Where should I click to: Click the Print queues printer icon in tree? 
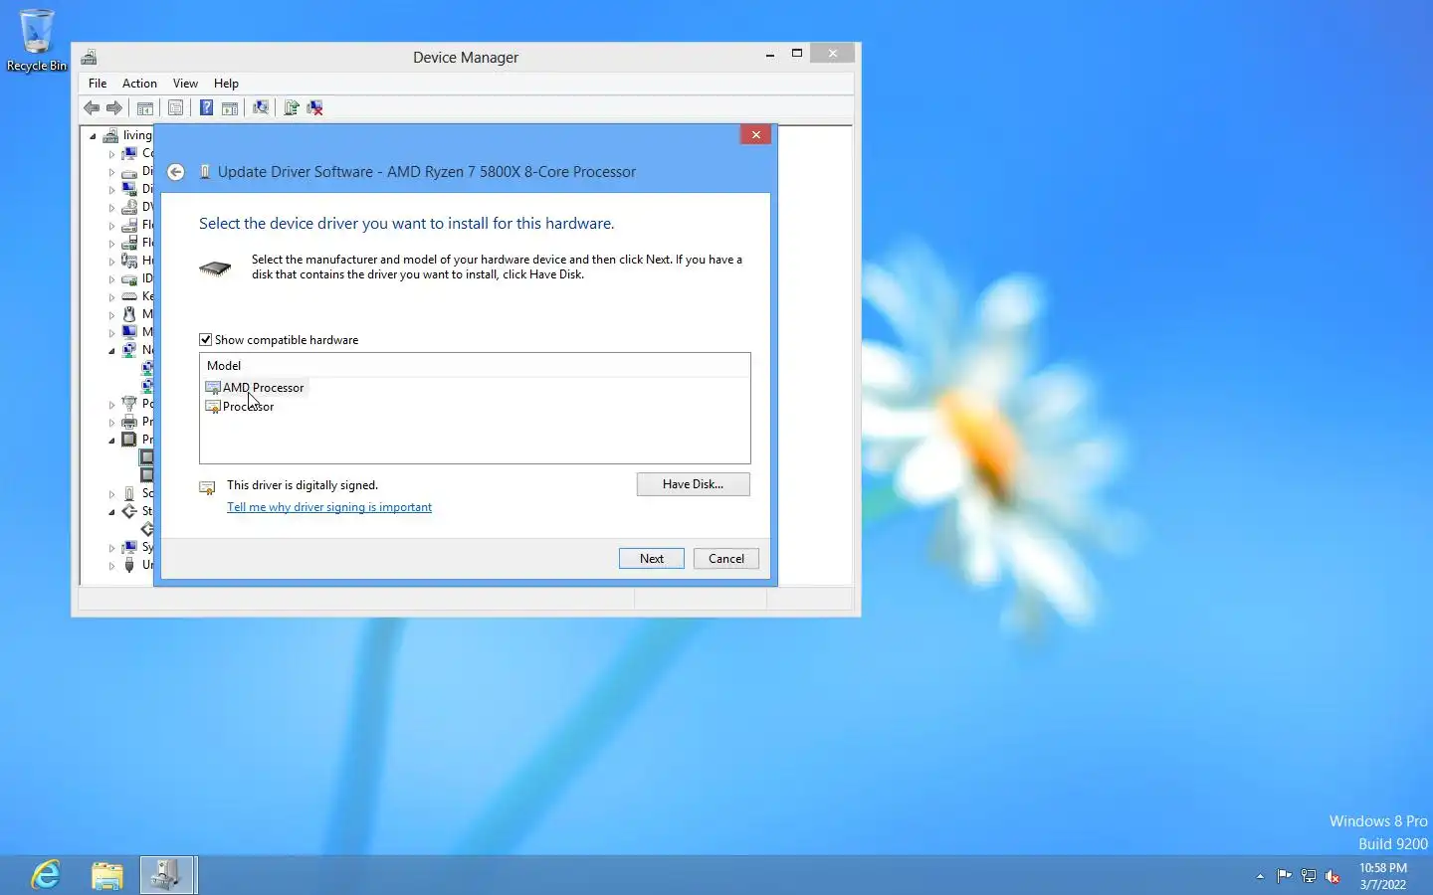129,422
